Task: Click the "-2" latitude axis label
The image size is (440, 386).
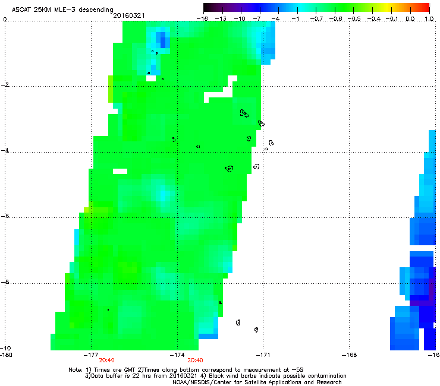Action: pos(5,85)
